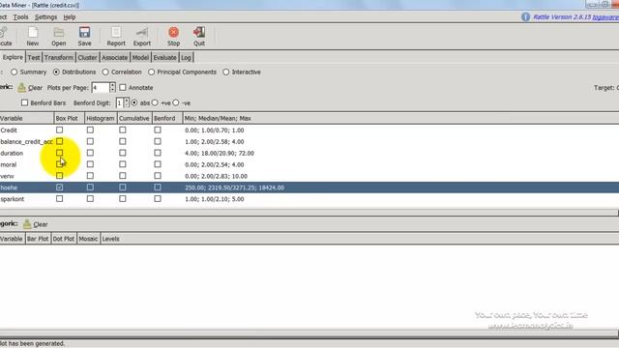Click the Benford column header

tap(167, 118)
